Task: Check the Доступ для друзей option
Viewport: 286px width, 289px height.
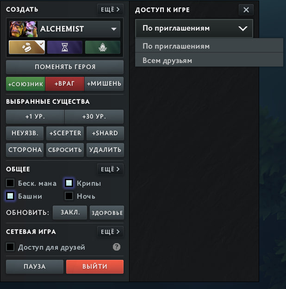Action: coord(10,247)
